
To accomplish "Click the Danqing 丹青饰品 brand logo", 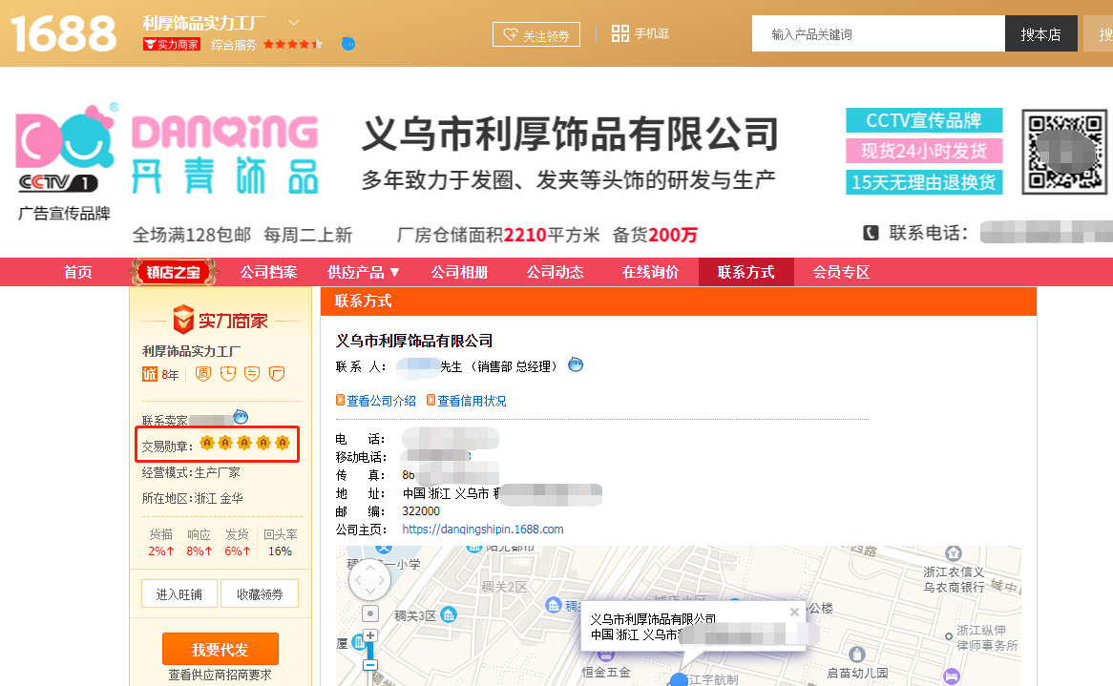I will (x=169, y=151).
